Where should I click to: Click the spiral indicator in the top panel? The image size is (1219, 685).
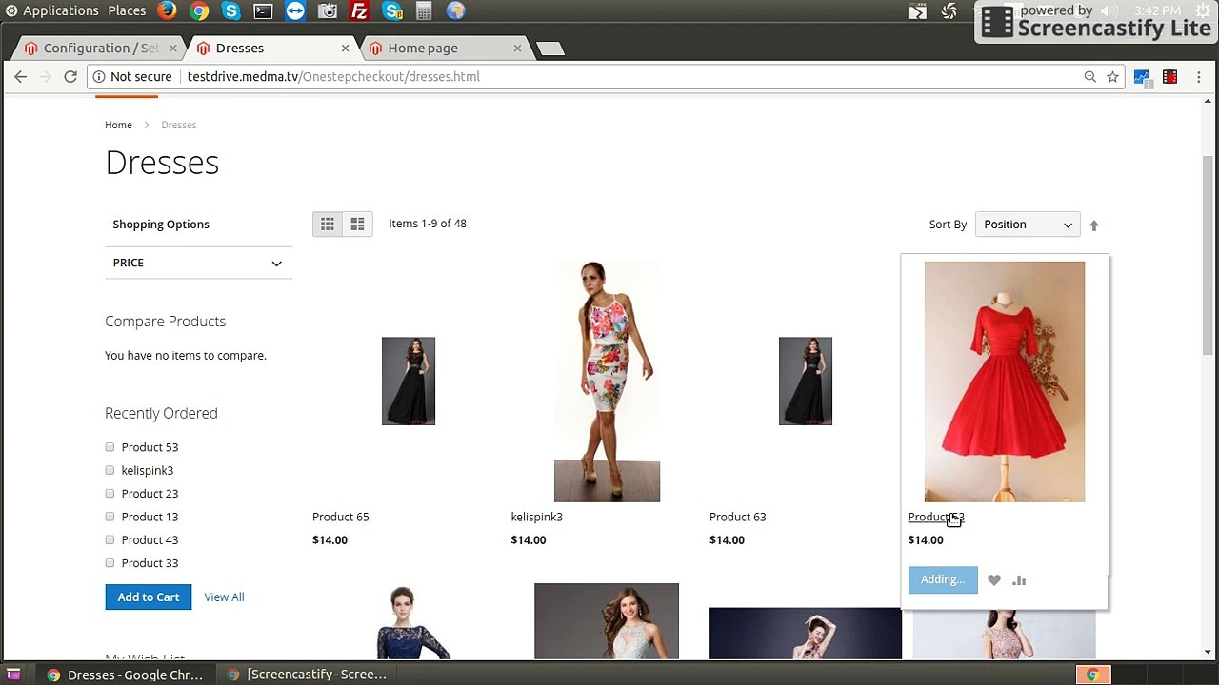coord(949,11)
